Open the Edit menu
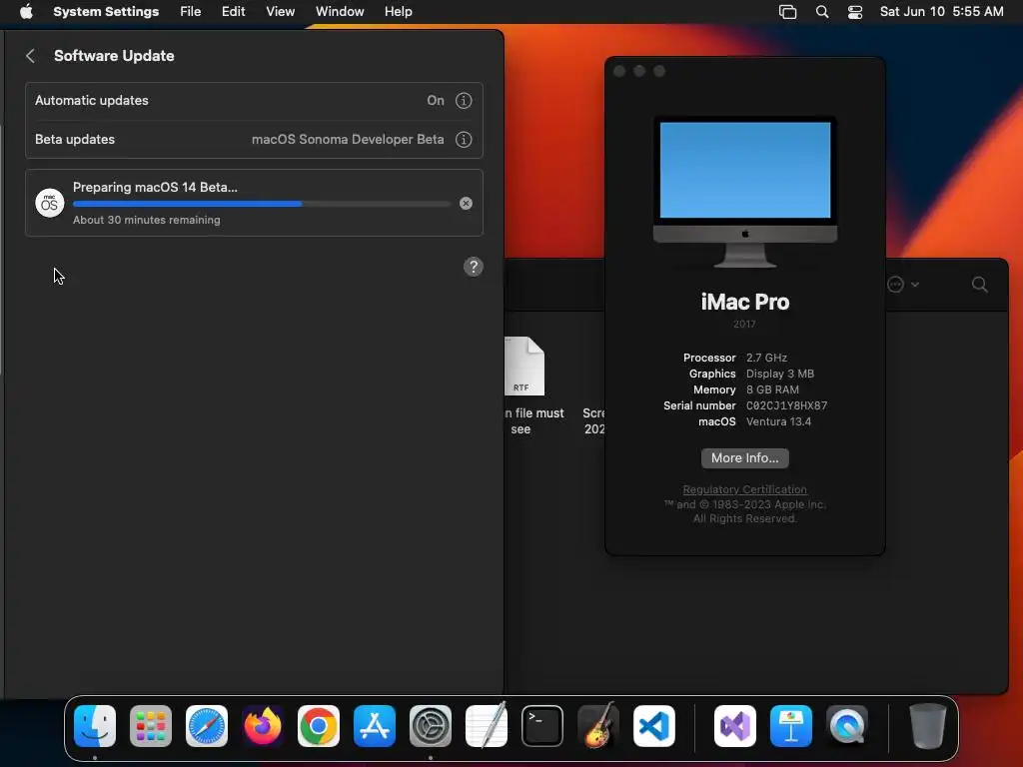Screen dimensions: 1023x767 (233, 12)
